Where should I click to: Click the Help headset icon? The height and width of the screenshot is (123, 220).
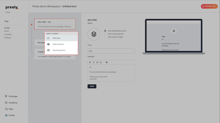pyautogui.click(x=6, y=109)
